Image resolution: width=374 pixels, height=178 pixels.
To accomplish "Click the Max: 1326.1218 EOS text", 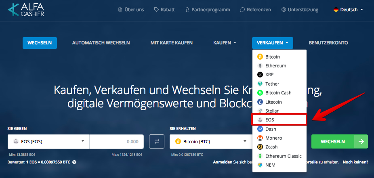I will pos(127,155).
